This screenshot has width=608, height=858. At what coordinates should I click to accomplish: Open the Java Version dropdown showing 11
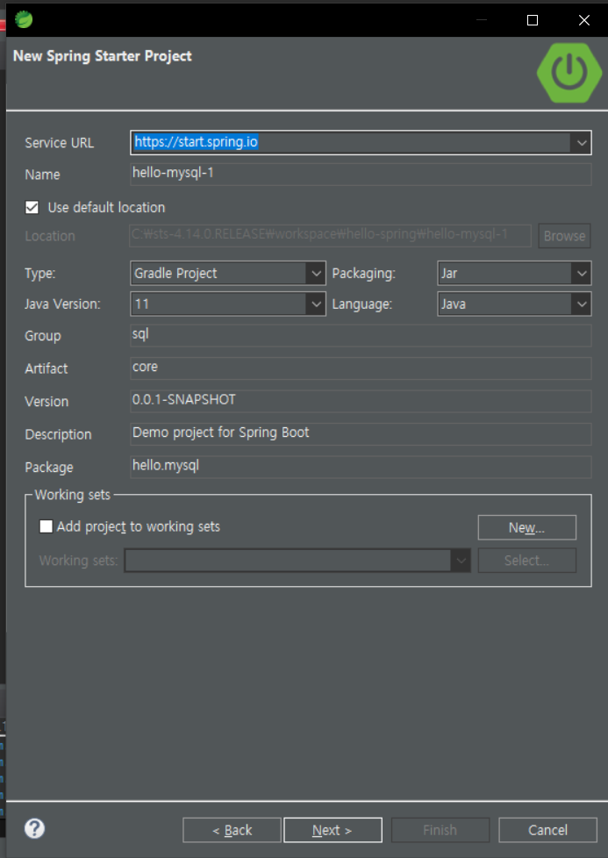pyautogui.click(x=228, y=304)
